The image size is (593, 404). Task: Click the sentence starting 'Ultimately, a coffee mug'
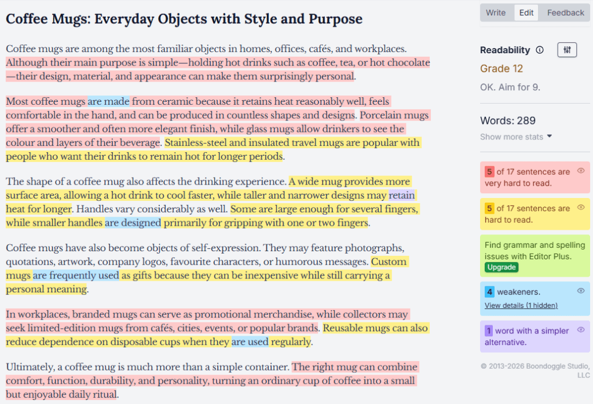148,366
